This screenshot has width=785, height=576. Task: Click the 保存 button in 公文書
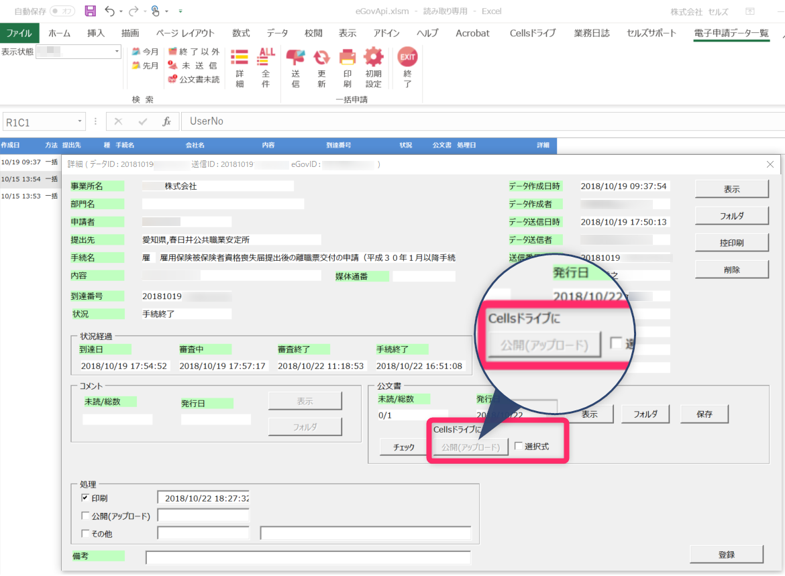tap(704, 414)
